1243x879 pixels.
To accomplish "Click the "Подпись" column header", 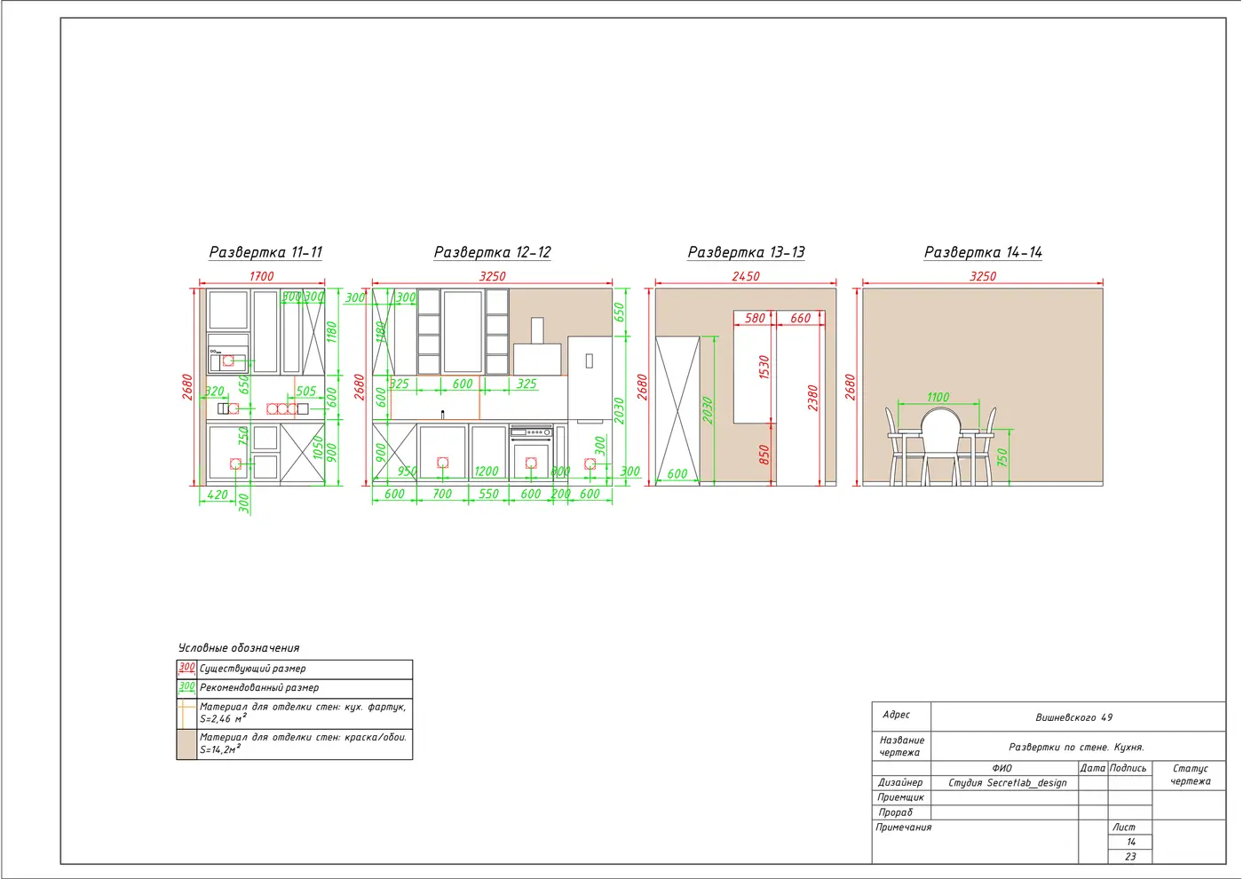I will pos(1128,768).
